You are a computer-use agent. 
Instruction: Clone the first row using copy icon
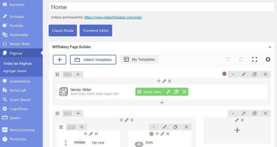tap(254, 74)
